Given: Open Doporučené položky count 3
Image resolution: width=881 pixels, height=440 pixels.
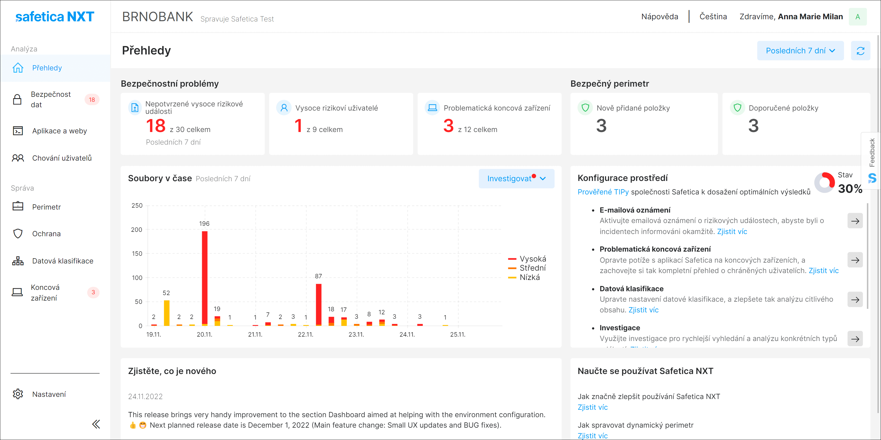Looking at the screenshot, I should click(x=796, y=124).
